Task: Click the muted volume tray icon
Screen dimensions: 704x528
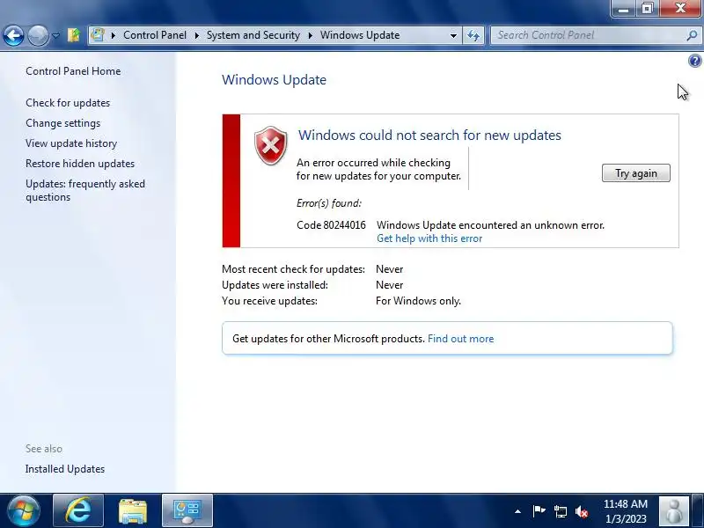Action: 582,511
